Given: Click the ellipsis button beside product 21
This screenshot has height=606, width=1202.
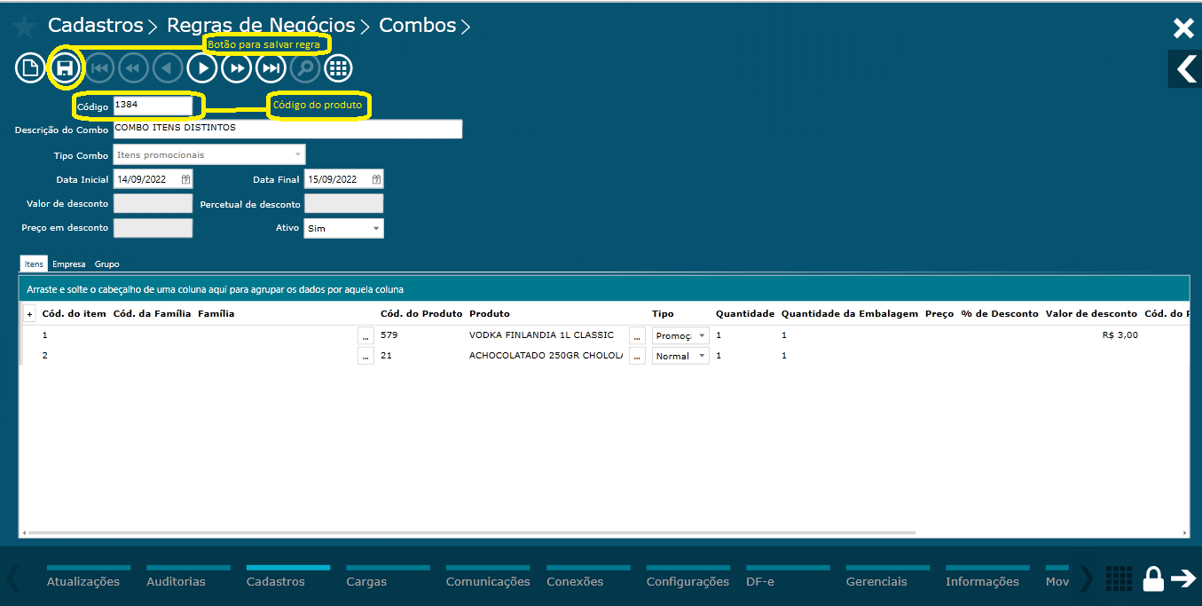Looking at the screenshot, I should click(x=365, y=356).
